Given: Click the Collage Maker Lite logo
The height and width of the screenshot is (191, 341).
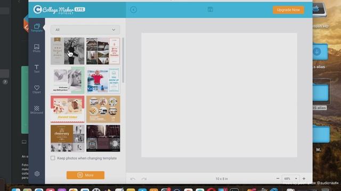Looking at the screenshot, I should pos(59,10).
